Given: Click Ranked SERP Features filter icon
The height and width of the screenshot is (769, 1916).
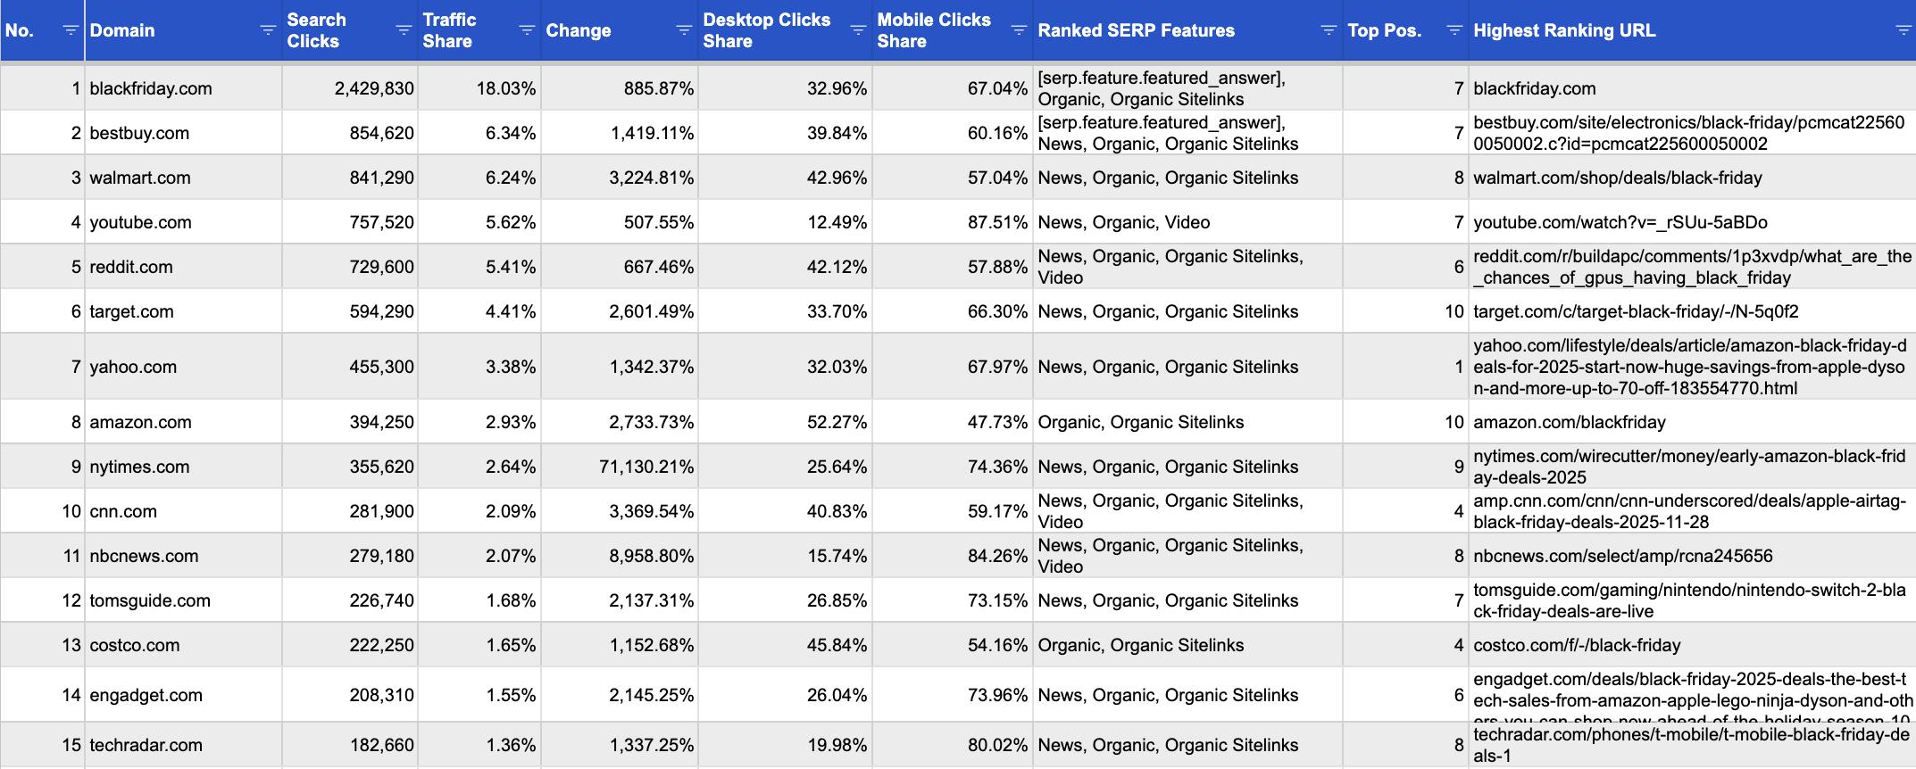Looking at the screenshot, I should point(1329,30).
